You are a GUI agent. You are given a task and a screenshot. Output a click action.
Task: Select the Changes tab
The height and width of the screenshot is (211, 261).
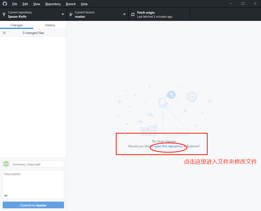pyautogui.click(x=17, y=25)
